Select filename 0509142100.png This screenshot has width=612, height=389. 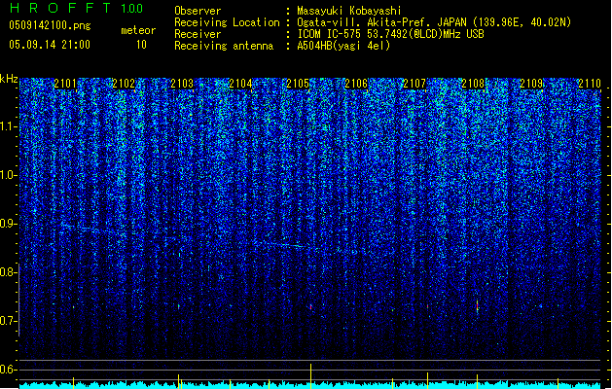[x=50, y=26]
